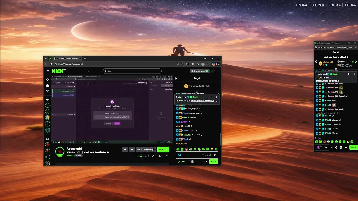The image size is (358, 201).
Task: Click the browser back arrow
Action: pyautogui.click(x=46, y=64)
